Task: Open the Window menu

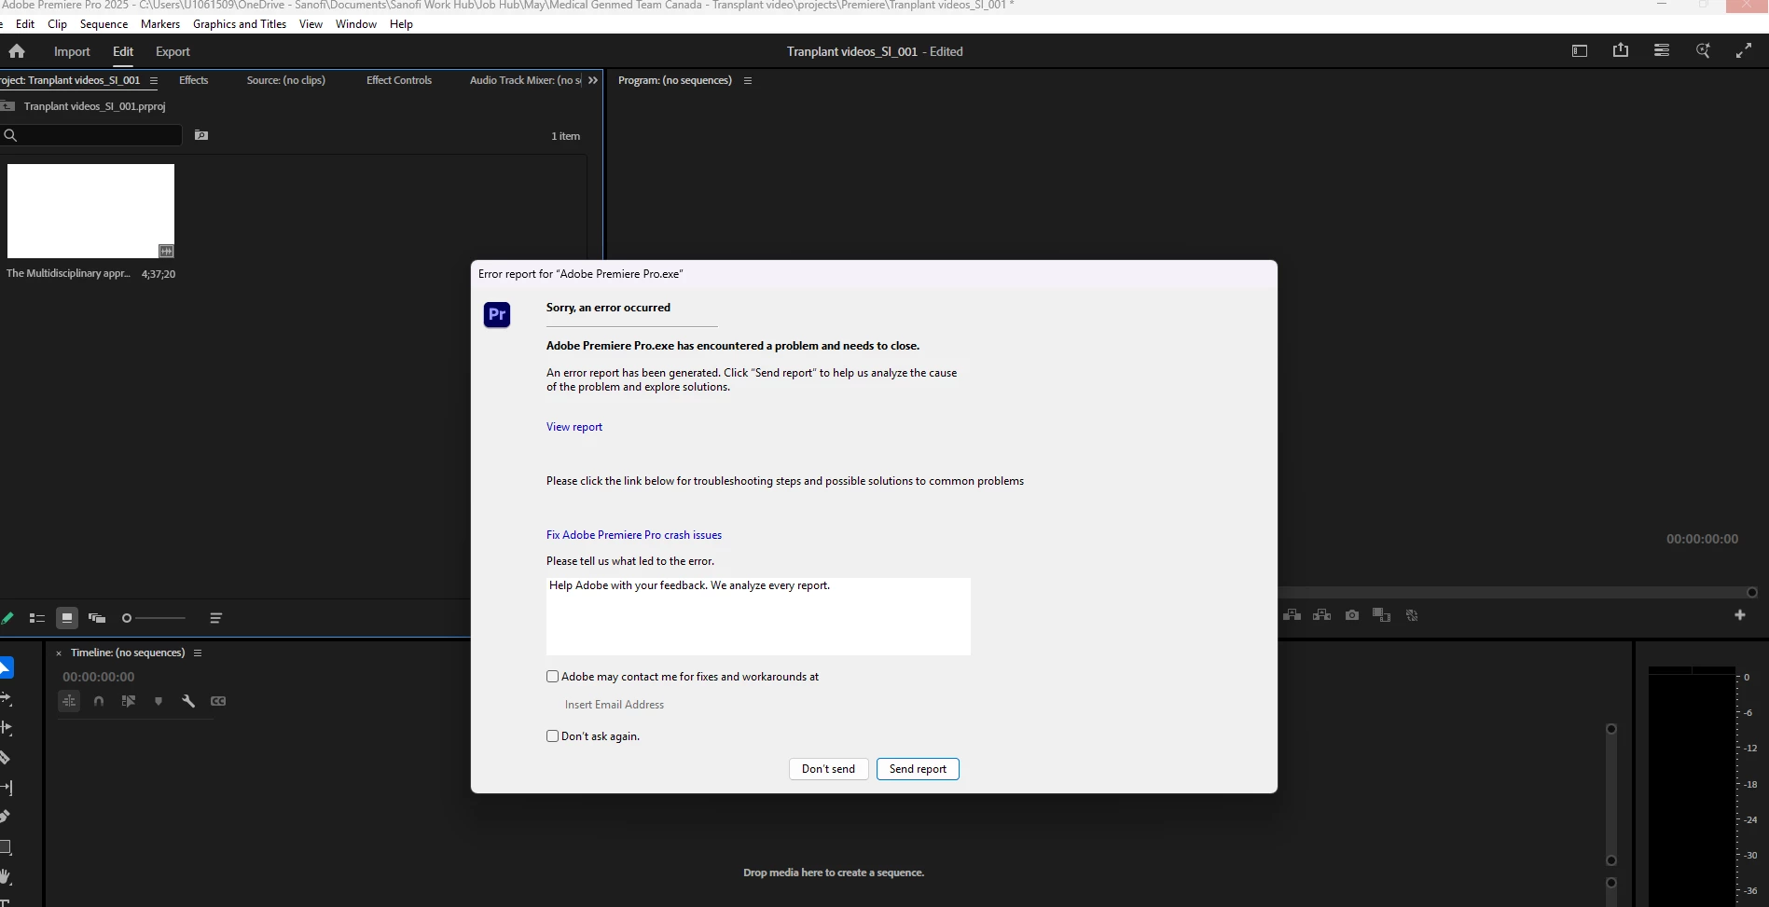Action: pyautogui.click(x=356, y=24)
